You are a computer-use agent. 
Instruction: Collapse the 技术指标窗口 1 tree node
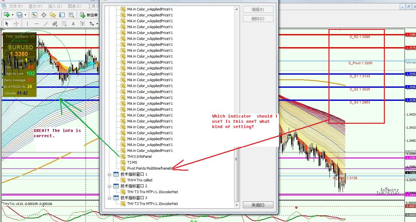tap(109, 174)
